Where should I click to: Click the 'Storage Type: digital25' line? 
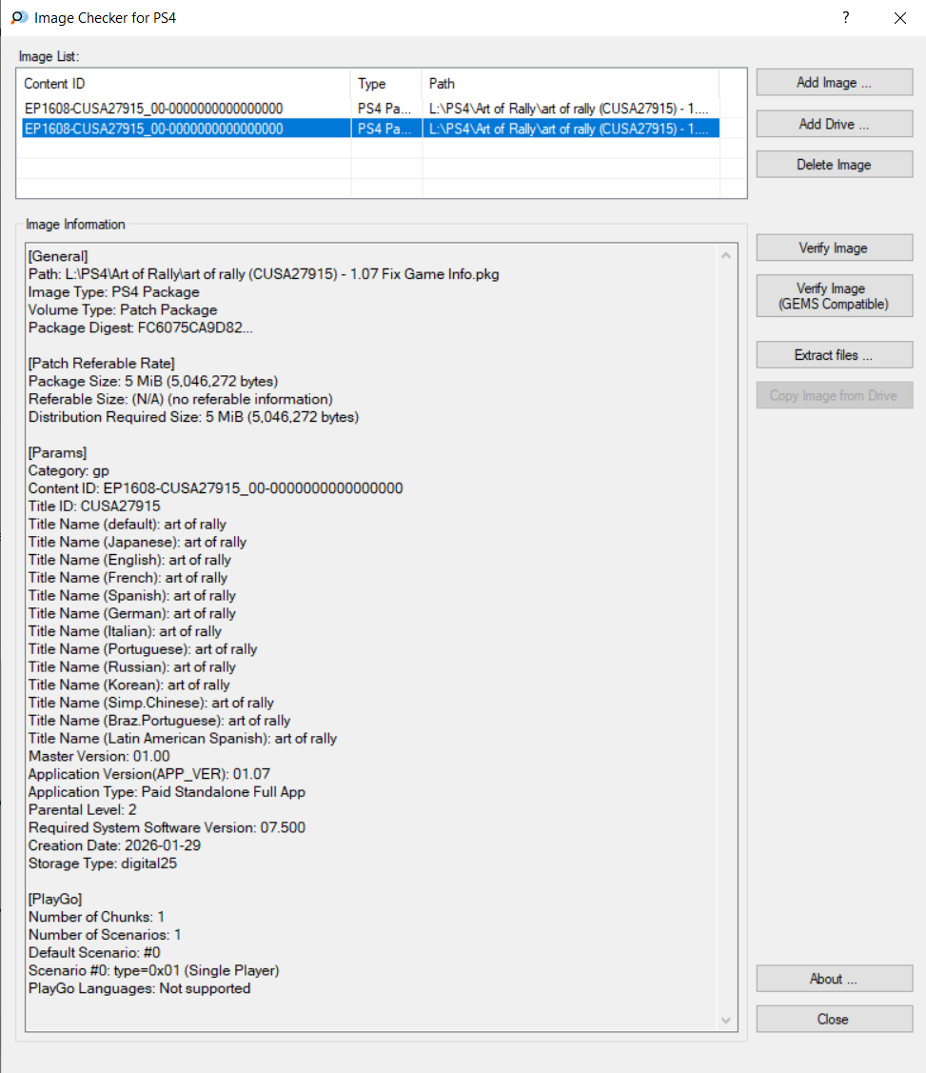tap(103, 863)
